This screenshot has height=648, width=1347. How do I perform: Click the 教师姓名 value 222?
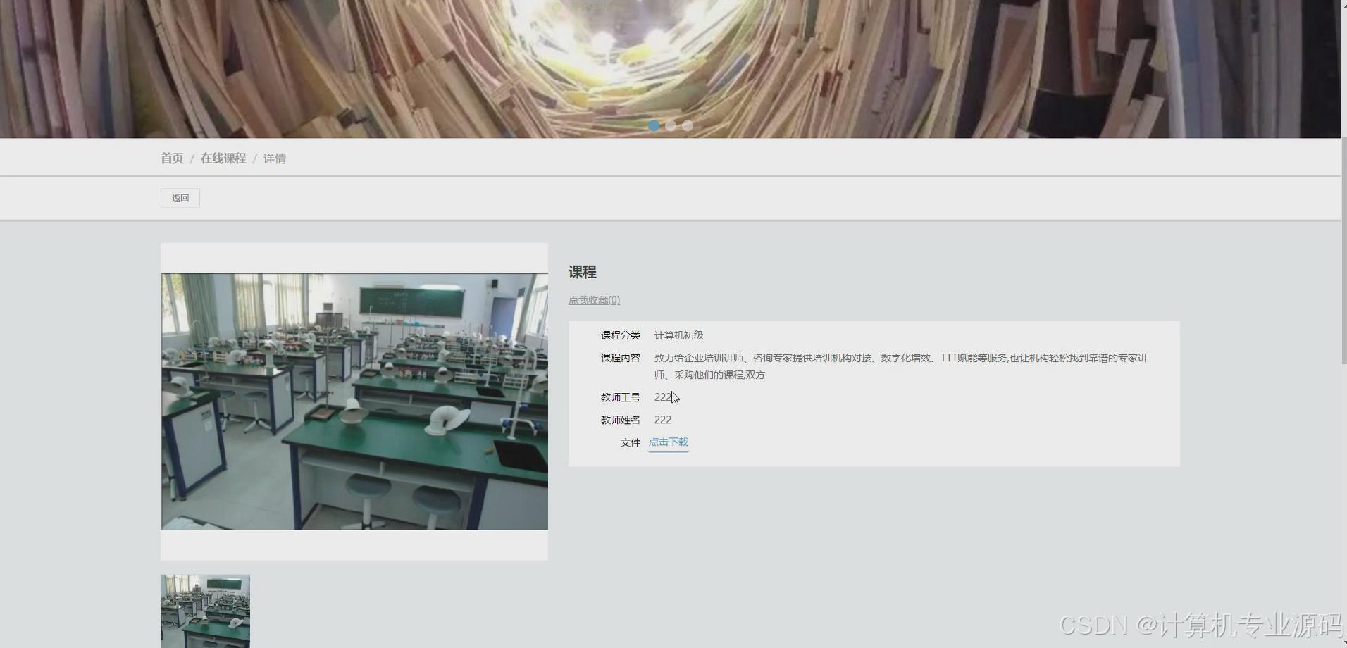pyautogui.click(x=662, y=419)
